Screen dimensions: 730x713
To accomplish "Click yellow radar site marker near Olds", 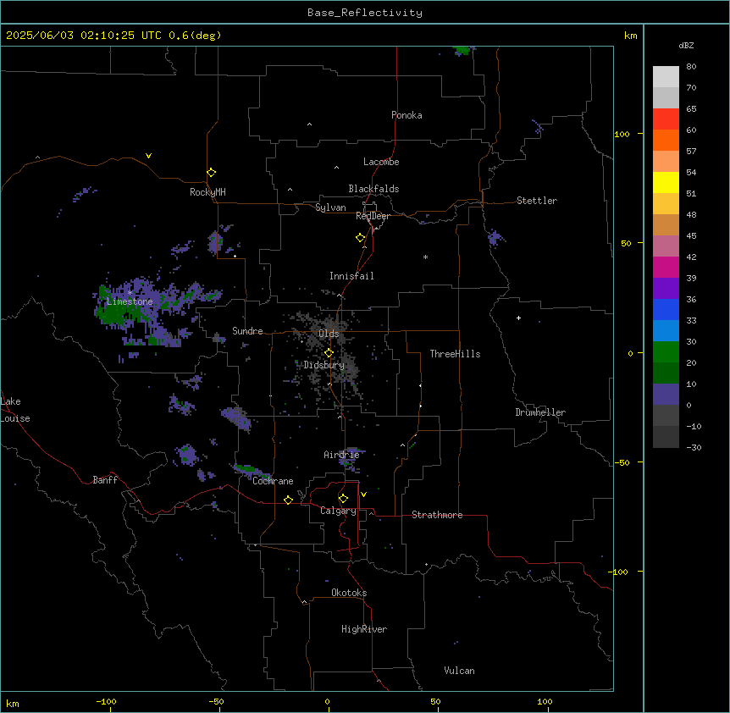I will click(x=329, y=353).
